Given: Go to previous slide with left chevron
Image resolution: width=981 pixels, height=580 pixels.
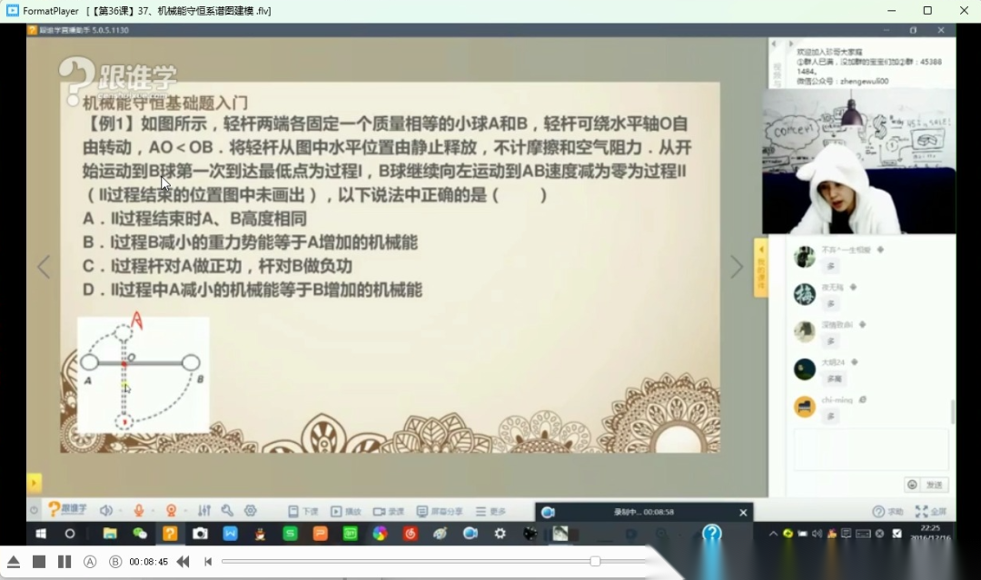Looking at the screenshot, I should point(43,266).
